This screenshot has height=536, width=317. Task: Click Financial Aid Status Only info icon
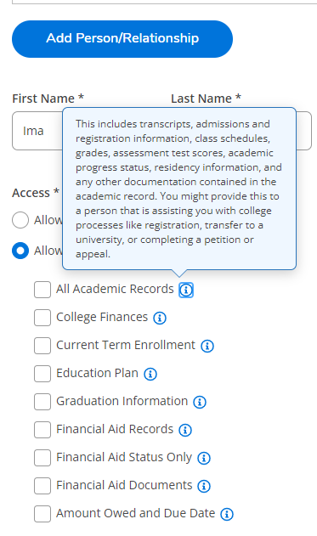pos(204,459)
